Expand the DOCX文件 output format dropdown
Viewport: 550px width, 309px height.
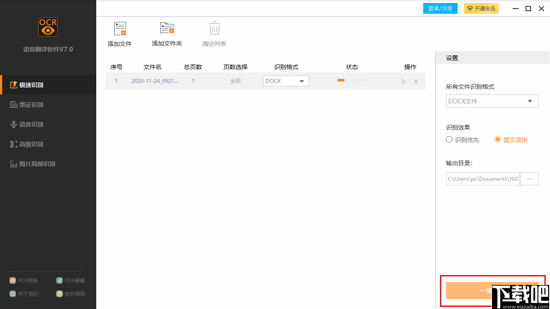point(492,101)
